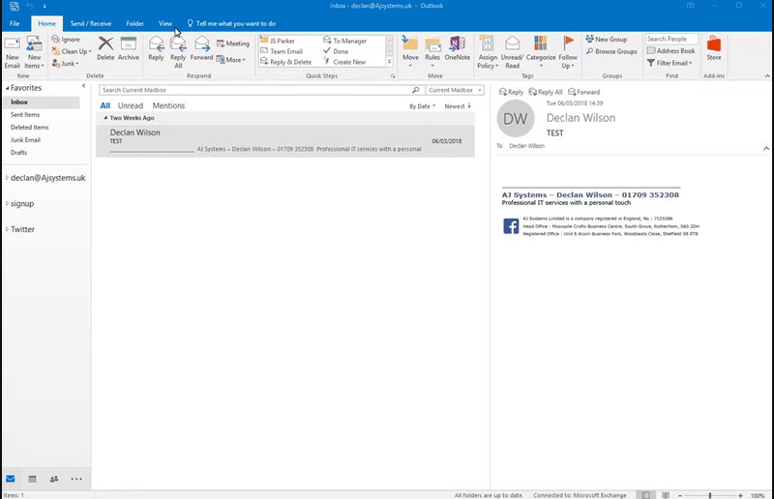Open the By Date sort dropdown
The image size is (774, 499).
(x=422, y=106)
